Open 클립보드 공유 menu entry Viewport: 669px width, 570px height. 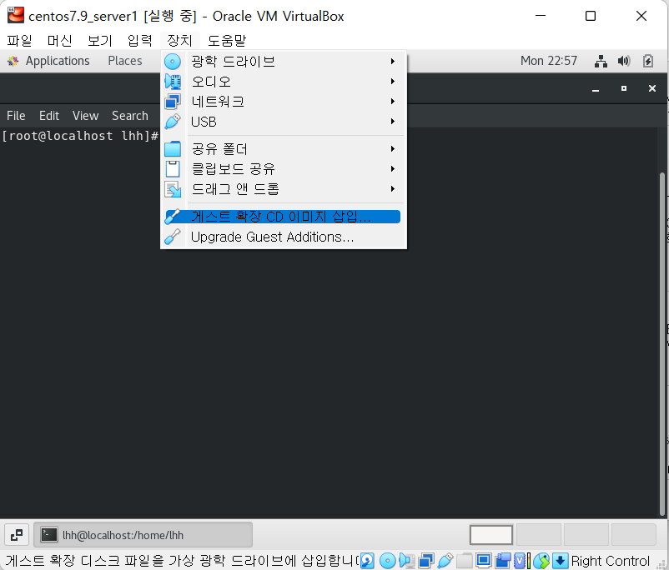(x=283, y=169)
